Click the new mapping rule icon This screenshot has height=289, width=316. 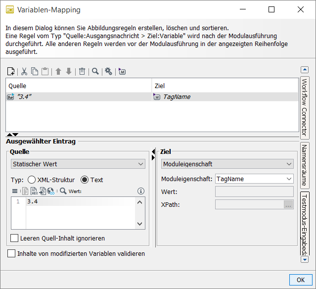click(x=11, y=71)
